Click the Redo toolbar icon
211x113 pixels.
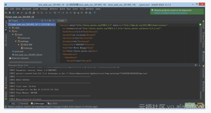(x=22, y=13)
